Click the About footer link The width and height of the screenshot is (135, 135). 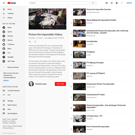coord(4,119)
